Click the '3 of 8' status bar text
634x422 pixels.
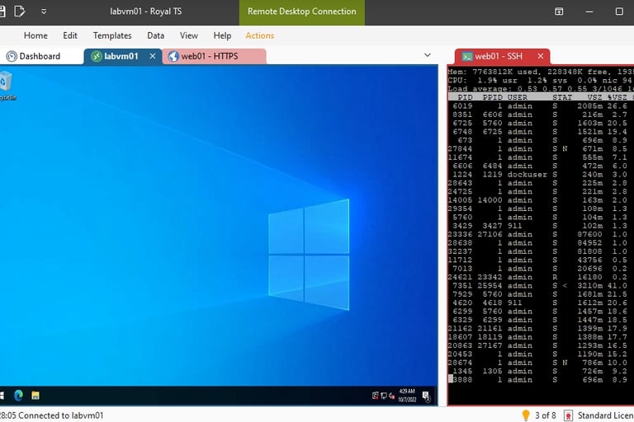coord(546,415)
